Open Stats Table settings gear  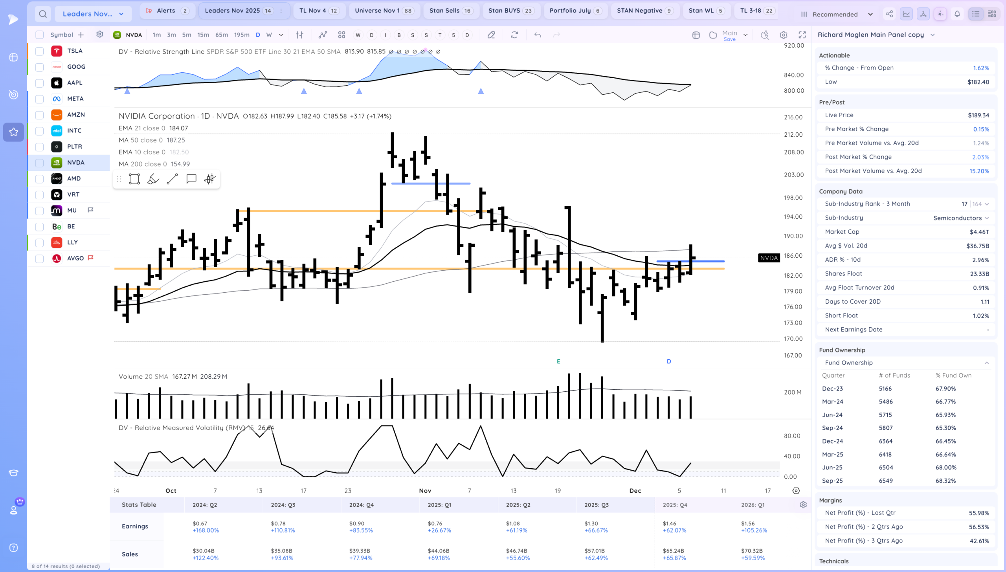803,505
